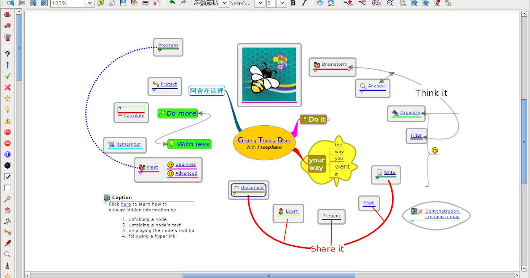This screenshot has height=278, width=530.
Task: Follow the Protect link
Action: 169,84
